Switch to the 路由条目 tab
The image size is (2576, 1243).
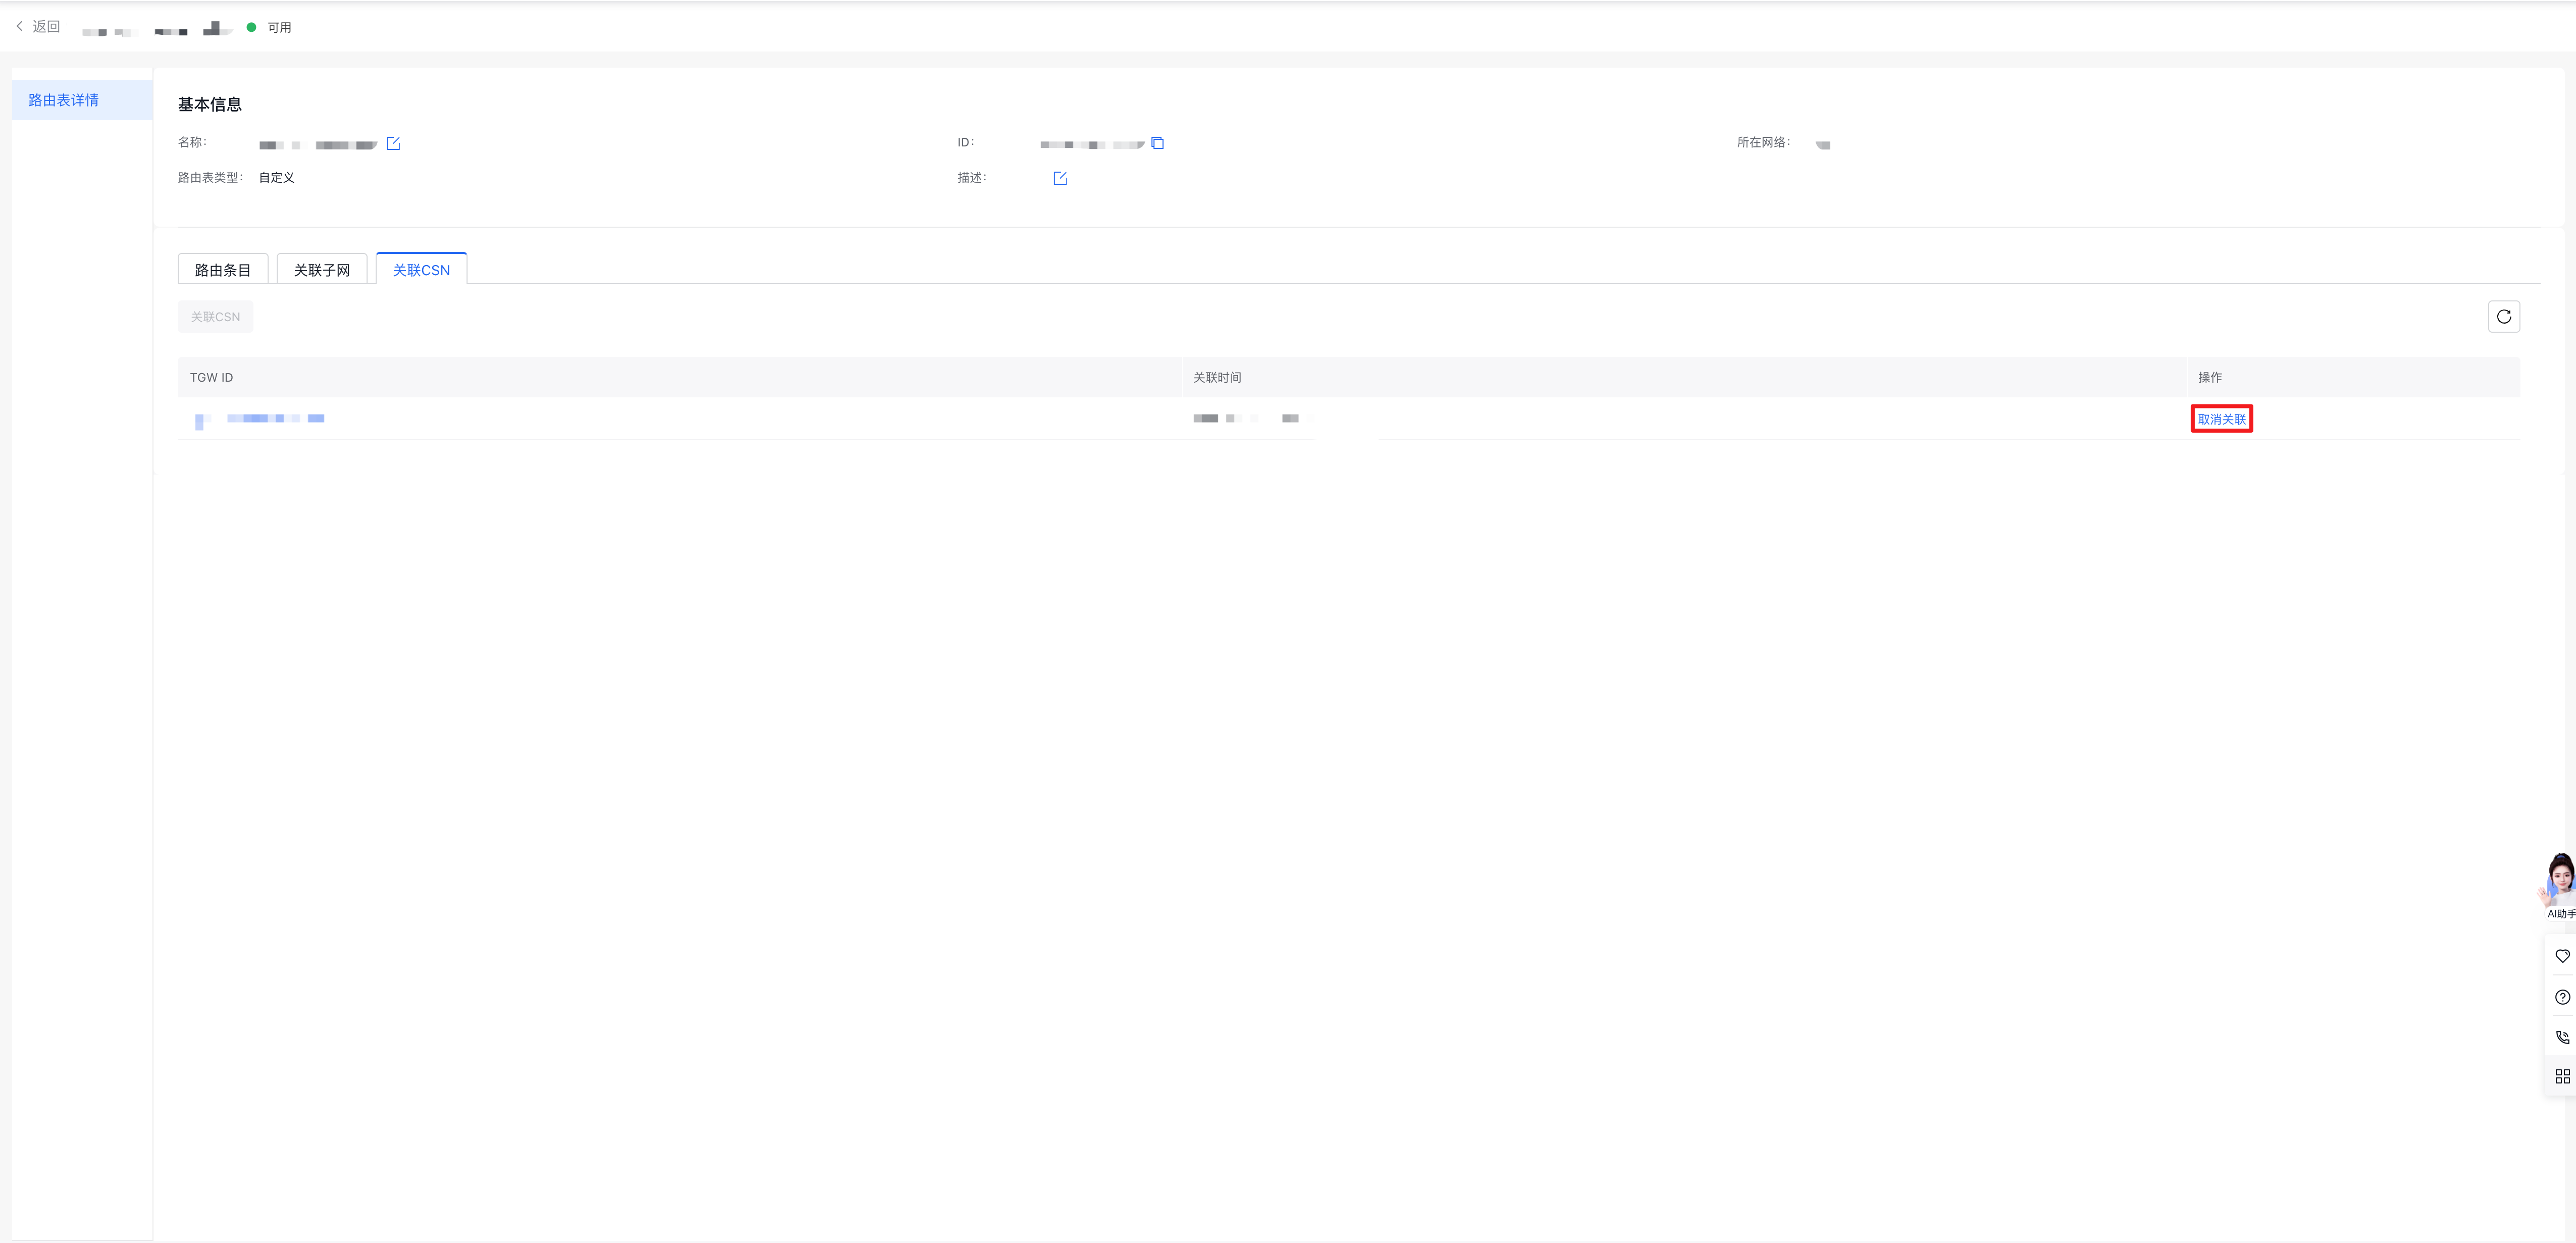222,270
